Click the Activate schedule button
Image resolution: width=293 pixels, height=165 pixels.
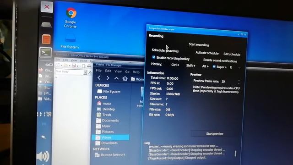(x=207, y=53)
